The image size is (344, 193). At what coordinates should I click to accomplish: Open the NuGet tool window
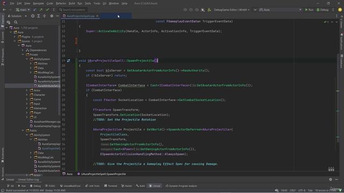point(127,186)
